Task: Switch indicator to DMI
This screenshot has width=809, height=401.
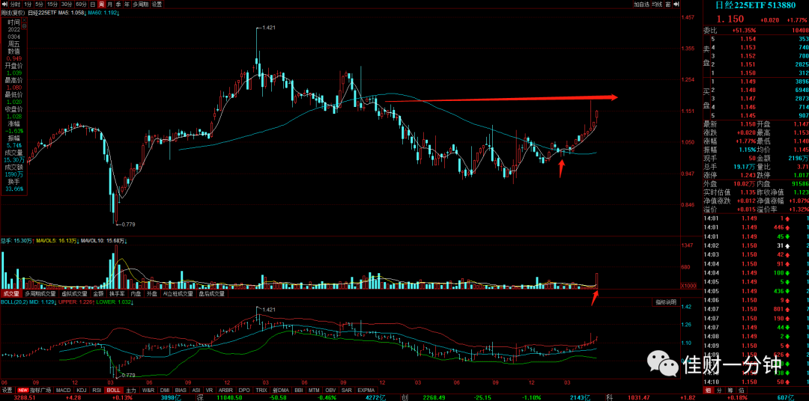Action: (165, 391)
